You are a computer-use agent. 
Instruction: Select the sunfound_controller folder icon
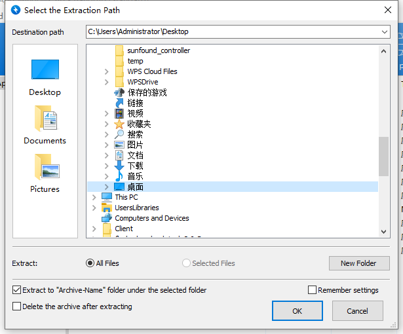tap(119, 50)
